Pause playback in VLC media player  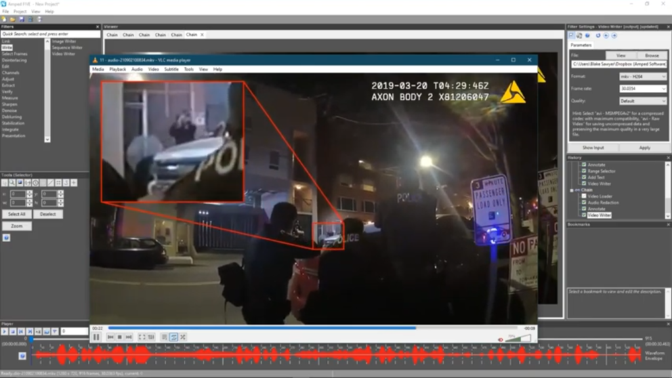tap(96, 337)
